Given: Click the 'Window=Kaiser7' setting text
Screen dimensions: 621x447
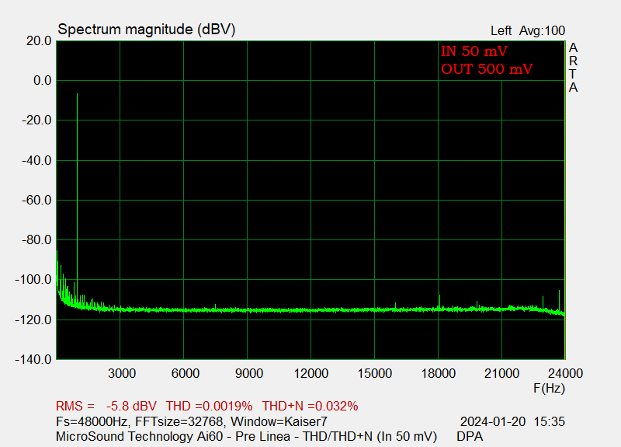Looking at the screenshot, I should [x=279, y=421].
